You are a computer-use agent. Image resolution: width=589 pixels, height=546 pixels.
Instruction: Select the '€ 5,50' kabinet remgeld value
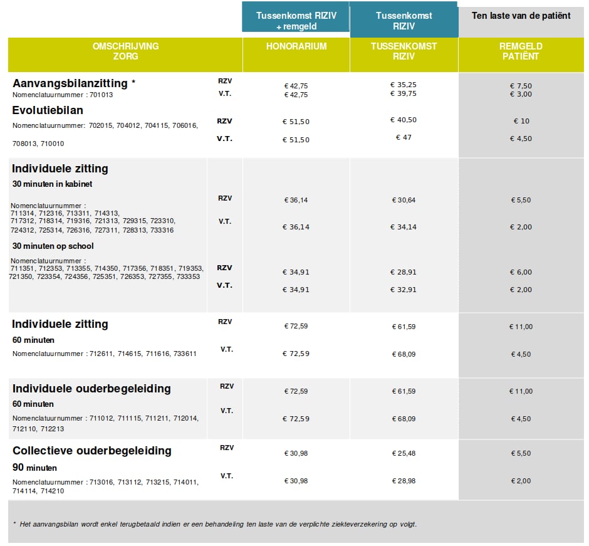tap(521, 201)
